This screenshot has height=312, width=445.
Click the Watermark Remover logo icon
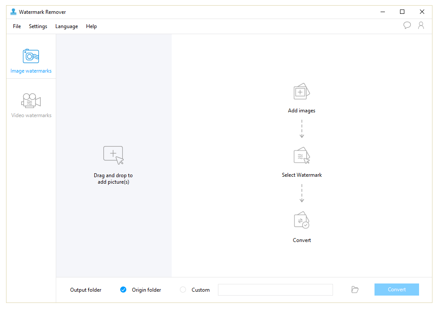13,12
